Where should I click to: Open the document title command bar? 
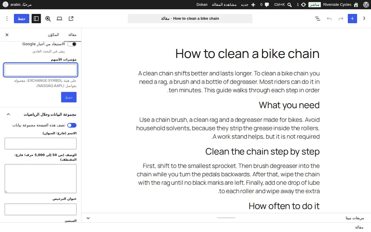point(190,19)
